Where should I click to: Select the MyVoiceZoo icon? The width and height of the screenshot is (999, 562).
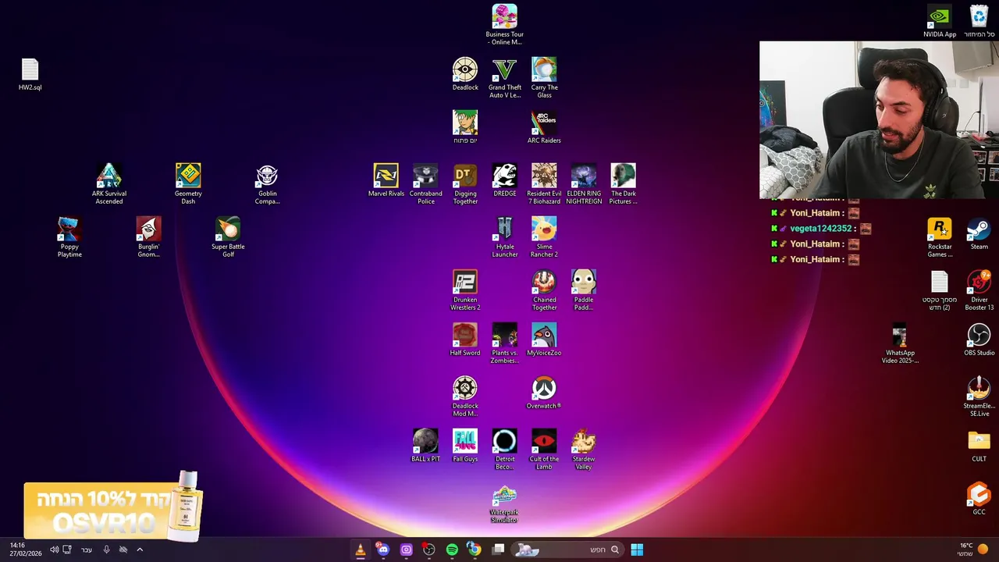544,340
